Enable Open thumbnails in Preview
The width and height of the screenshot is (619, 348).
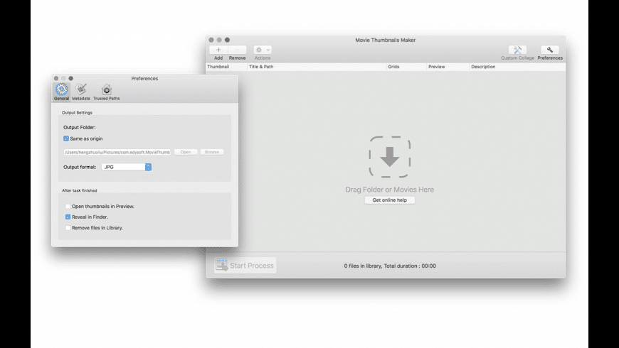click(68, 206)
